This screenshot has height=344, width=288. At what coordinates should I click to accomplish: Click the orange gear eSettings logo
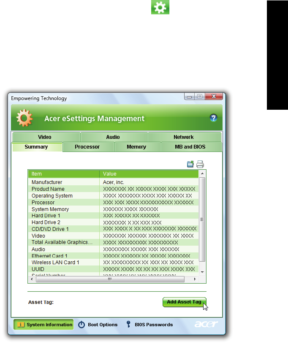24,118
